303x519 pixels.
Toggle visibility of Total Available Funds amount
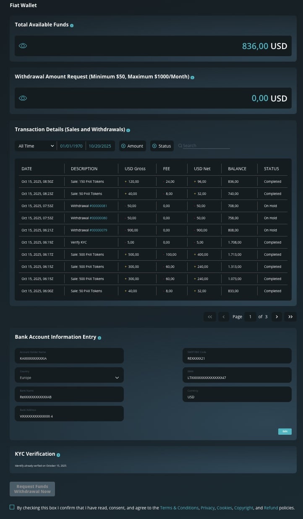click(x=23, y=46)
